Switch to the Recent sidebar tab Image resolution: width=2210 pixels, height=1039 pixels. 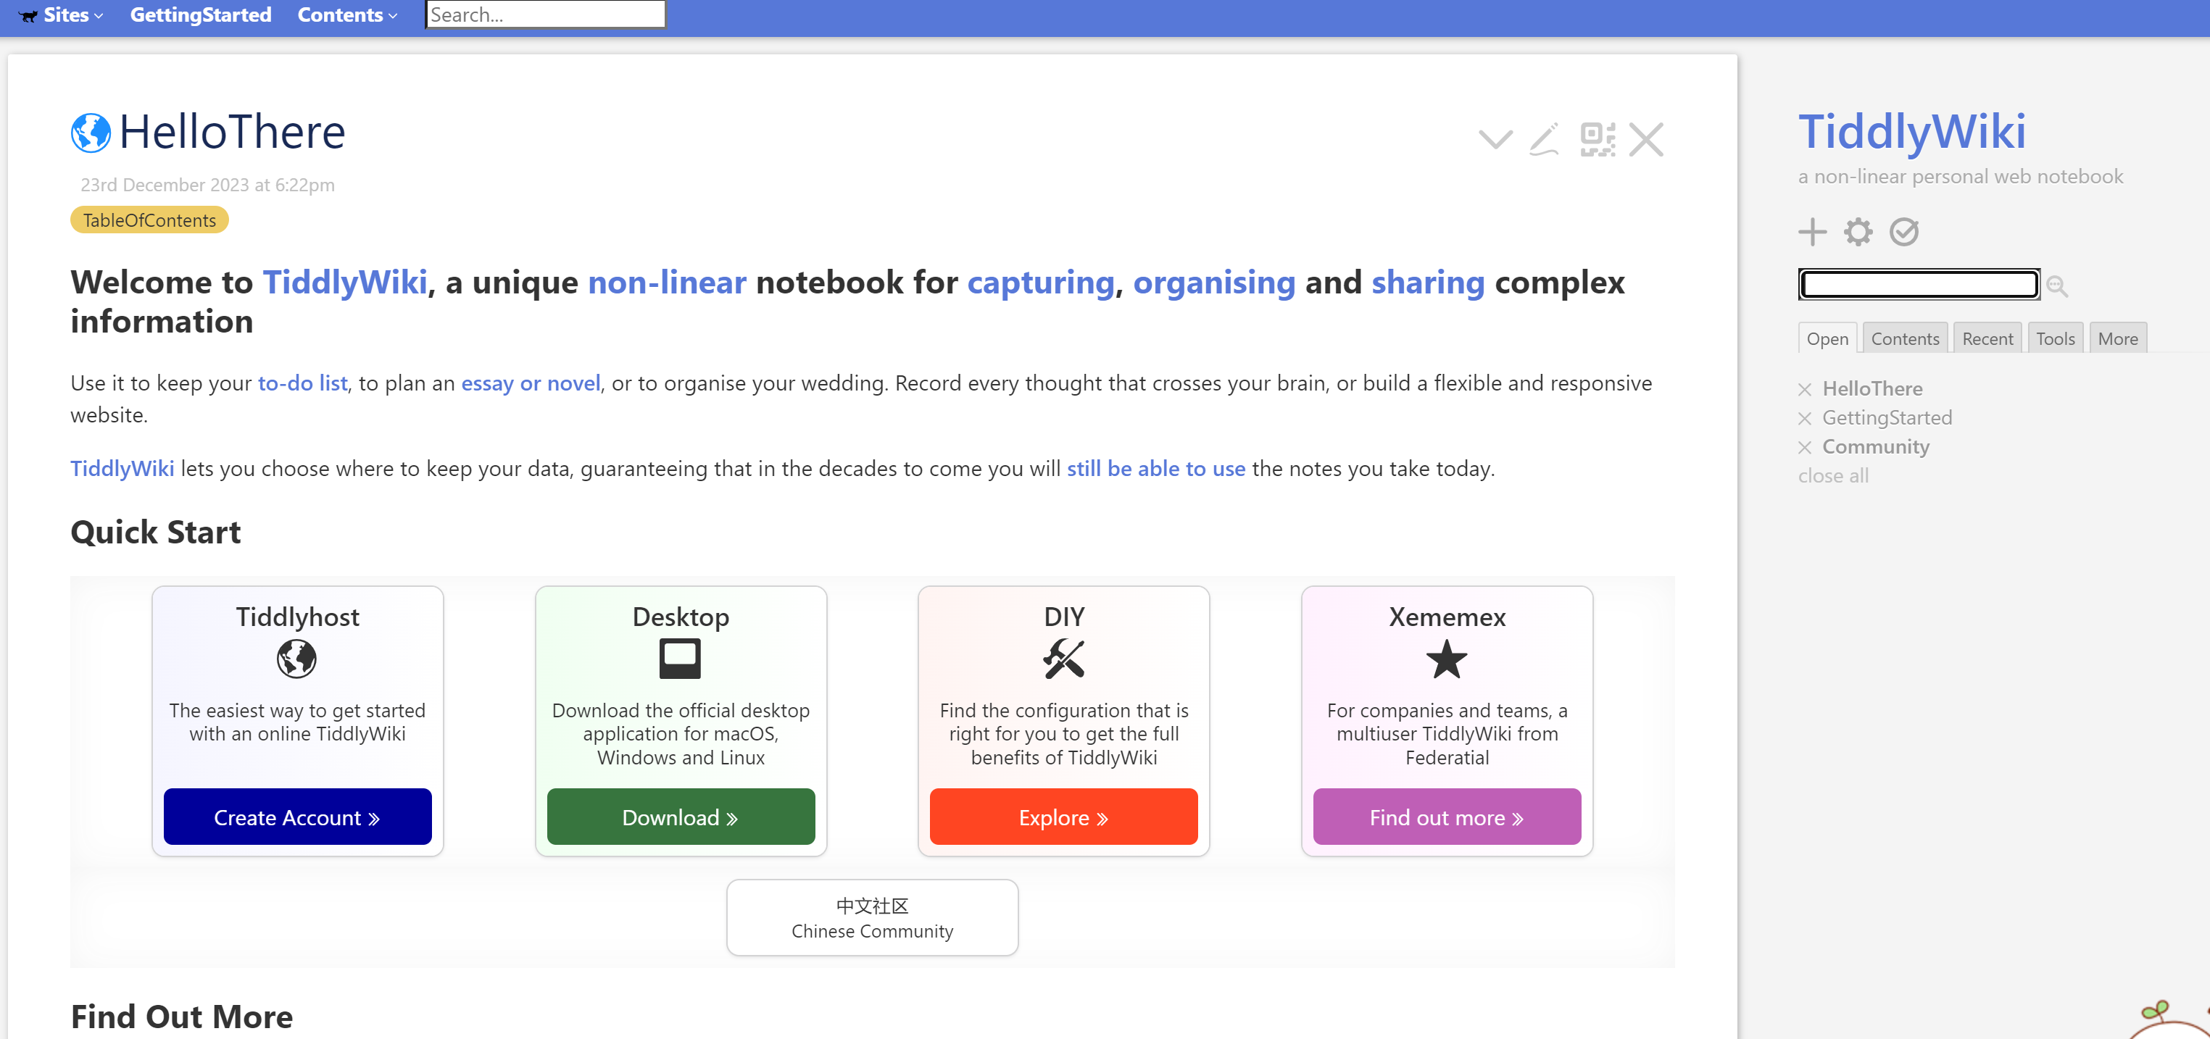point(1987,338)
